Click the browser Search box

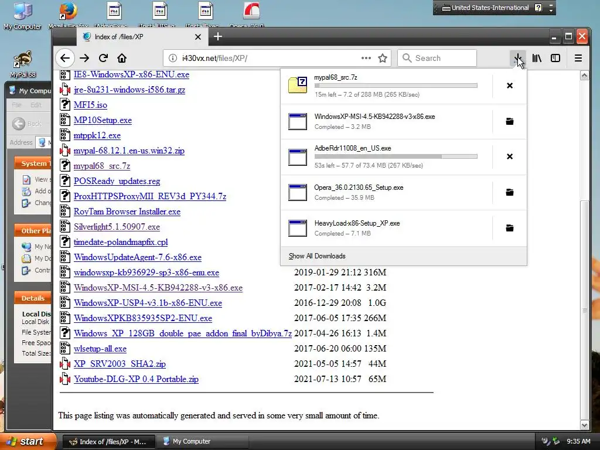[x=437, y=58]
